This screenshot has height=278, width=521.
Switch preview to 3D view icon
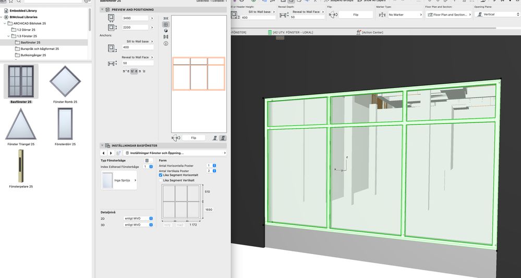click(166, 31)
